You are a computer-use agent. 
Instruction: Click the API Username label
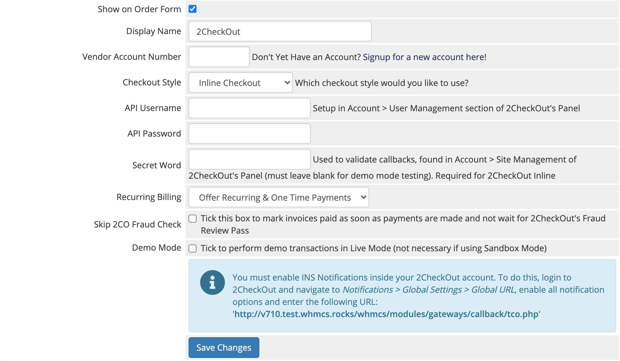(153, 108)
